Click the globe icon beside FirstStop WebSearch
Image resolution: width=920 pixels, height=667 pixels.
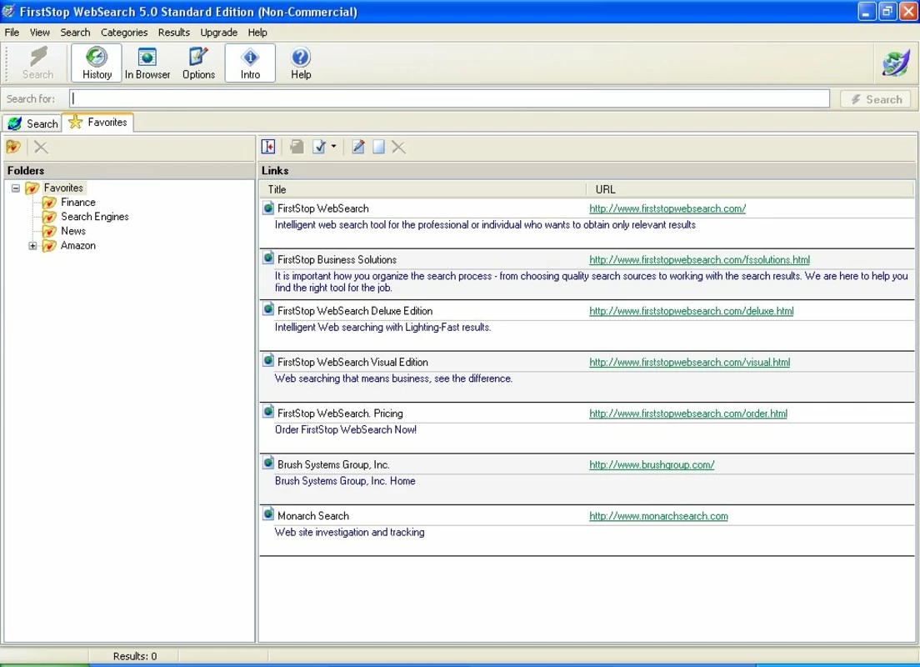[x=268, y=208]
